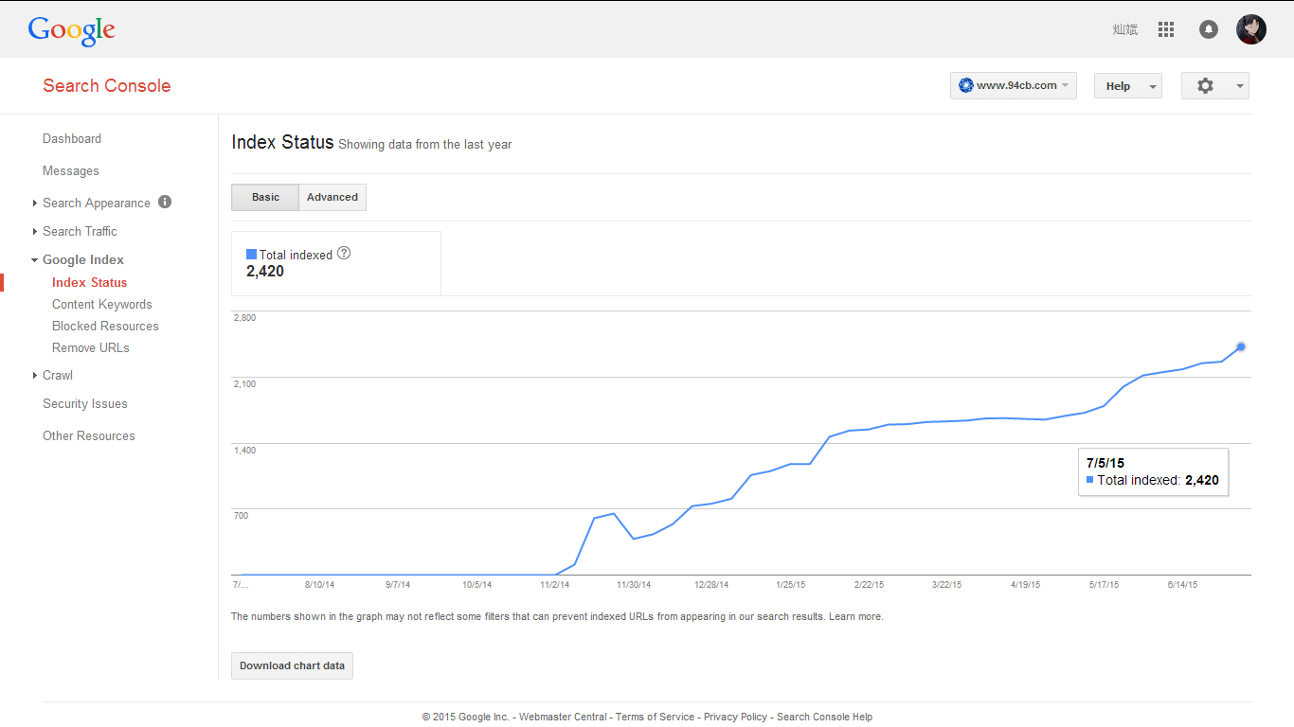Open Blocked Resources in the sidebar
The image size is (1294, 727).
(x=105, y=326)
